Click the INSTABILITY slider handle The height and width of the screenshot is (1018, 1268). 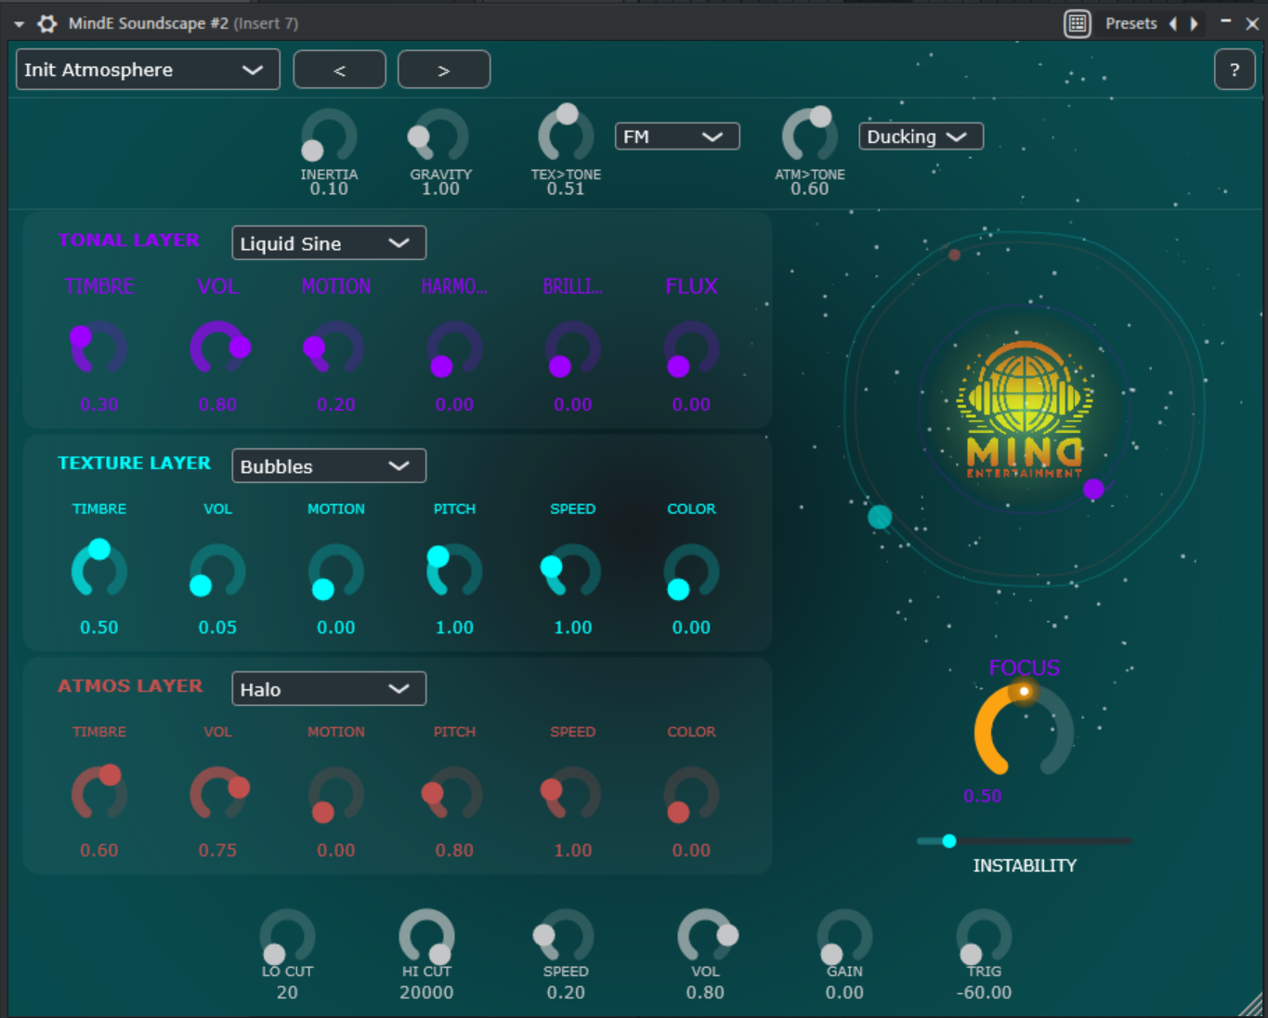pyautogui.click(x=948, y=841)
